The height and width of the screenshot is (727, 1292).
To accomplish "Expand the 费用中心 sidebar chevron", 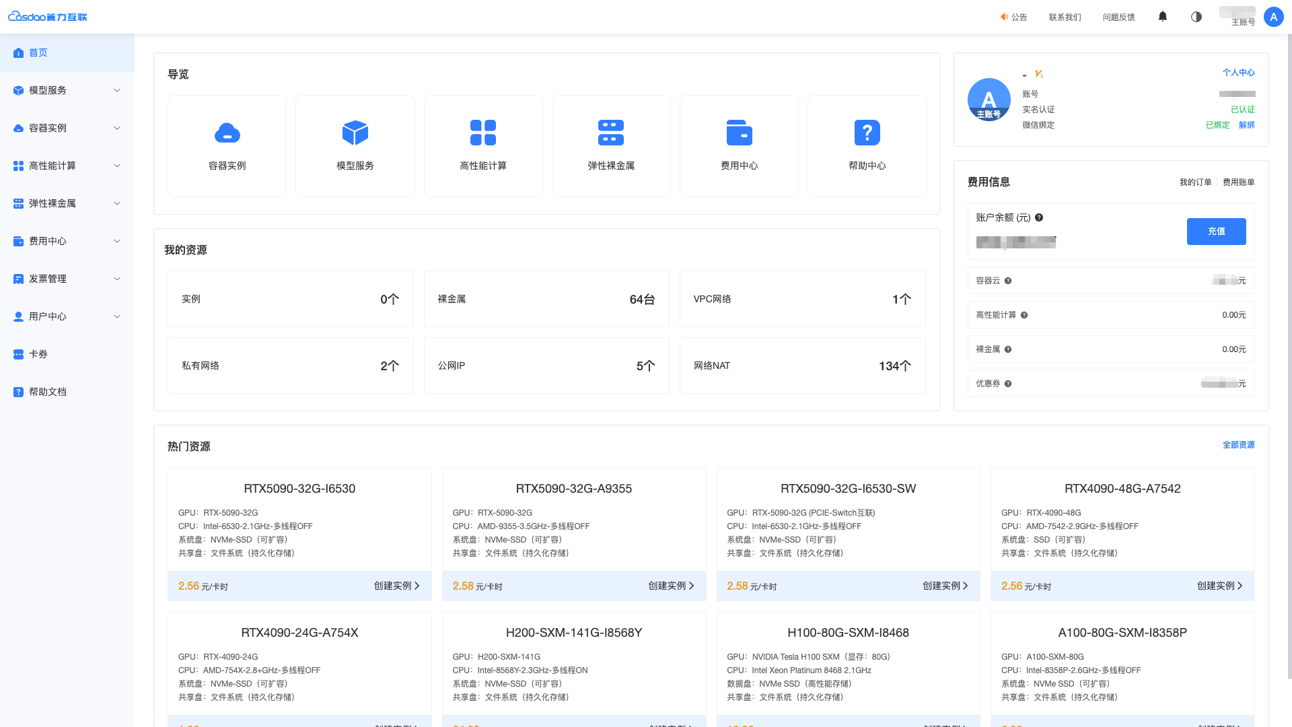I will pos(117,241).
